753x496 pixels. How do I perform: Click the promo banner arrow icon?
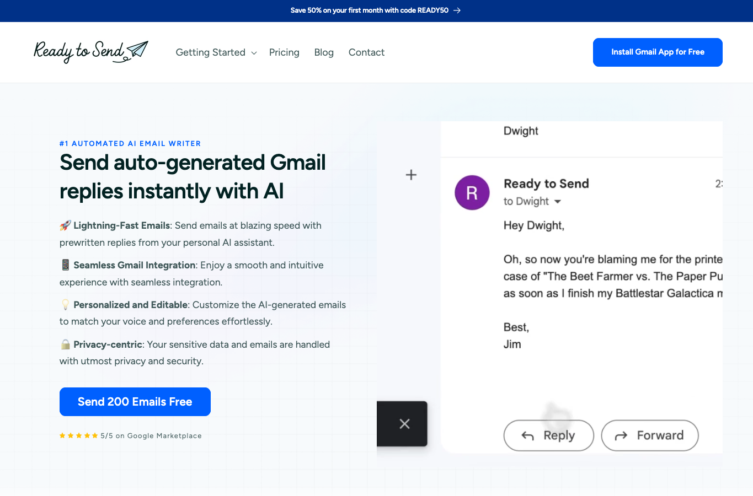[x=457, y=10]
